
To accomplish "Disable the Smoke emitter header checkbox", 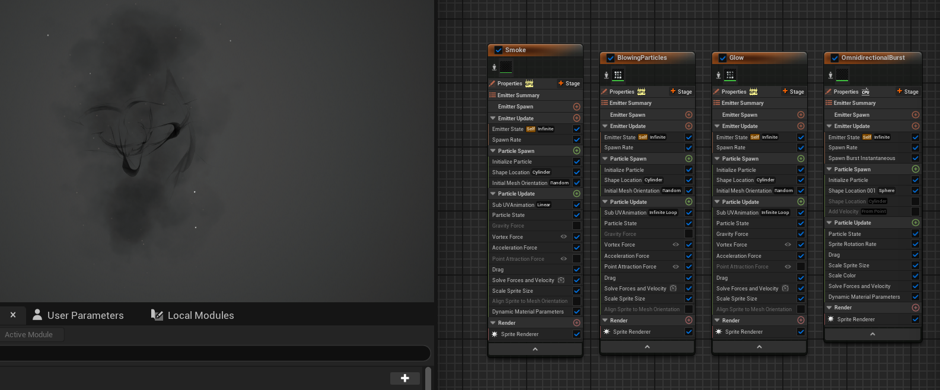I will (x=498, y=50).
